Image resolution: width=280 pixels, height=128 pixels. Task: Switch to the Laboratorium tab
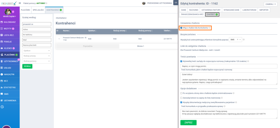249,10
